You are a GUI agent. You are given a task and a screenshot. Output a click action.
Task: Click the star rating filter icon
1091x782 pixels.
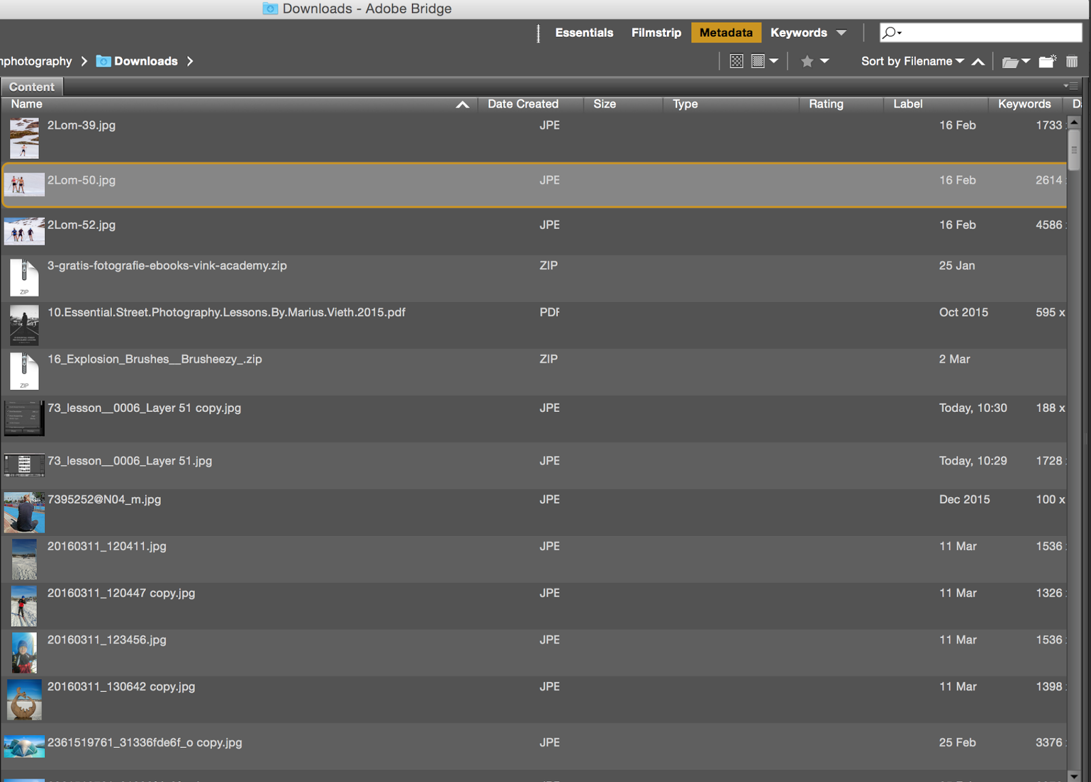tap(807, 61)
